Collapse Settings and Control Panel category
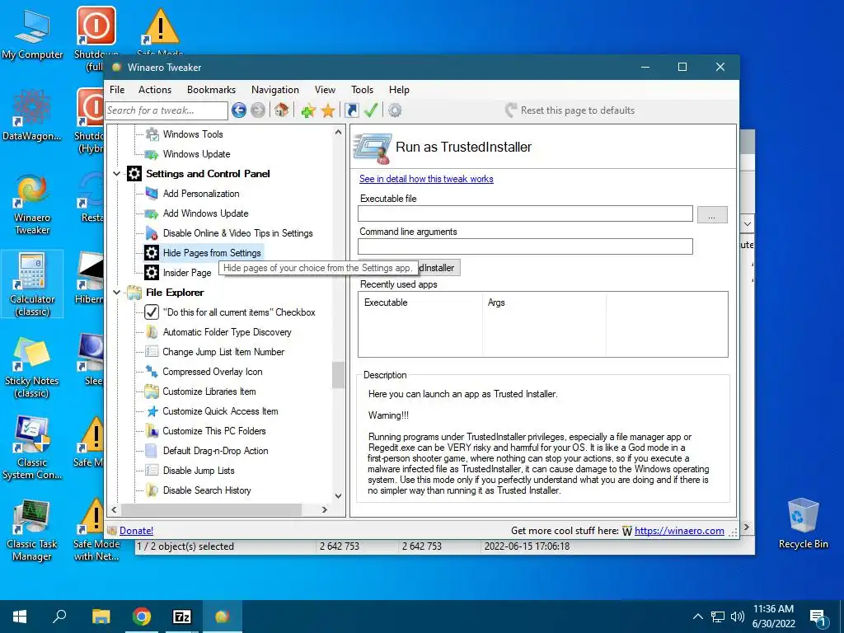Screen dimensions: 844x633 [117, 174]
